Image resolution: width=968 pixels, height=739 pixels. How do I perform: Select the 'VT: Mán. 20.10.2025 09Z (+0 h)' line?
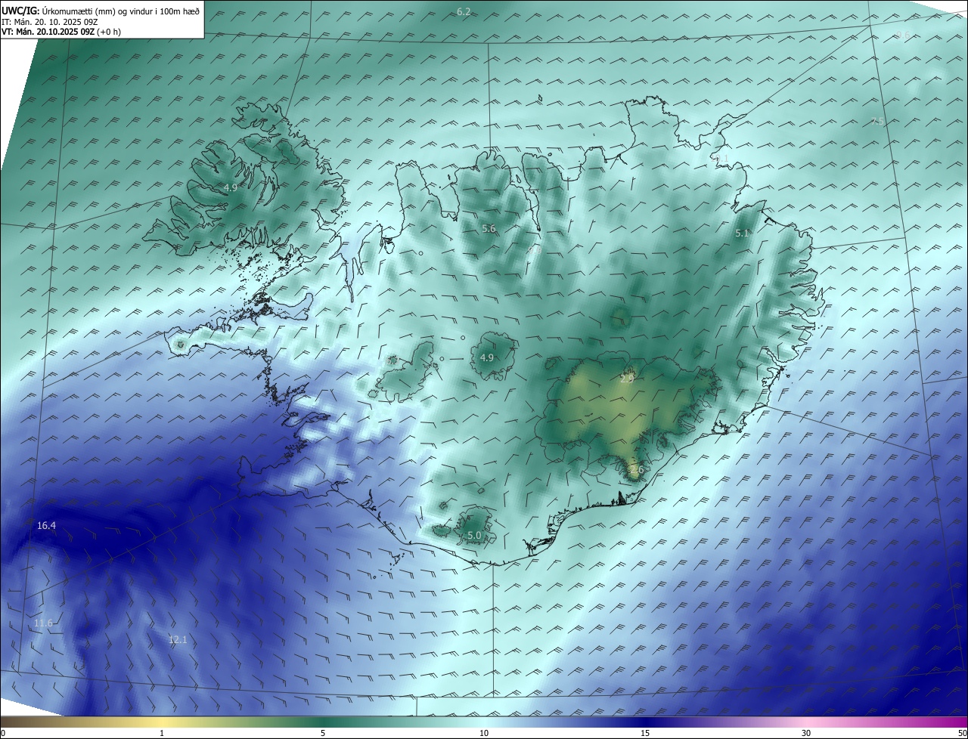pyautogui.click(x=61, y=32)
